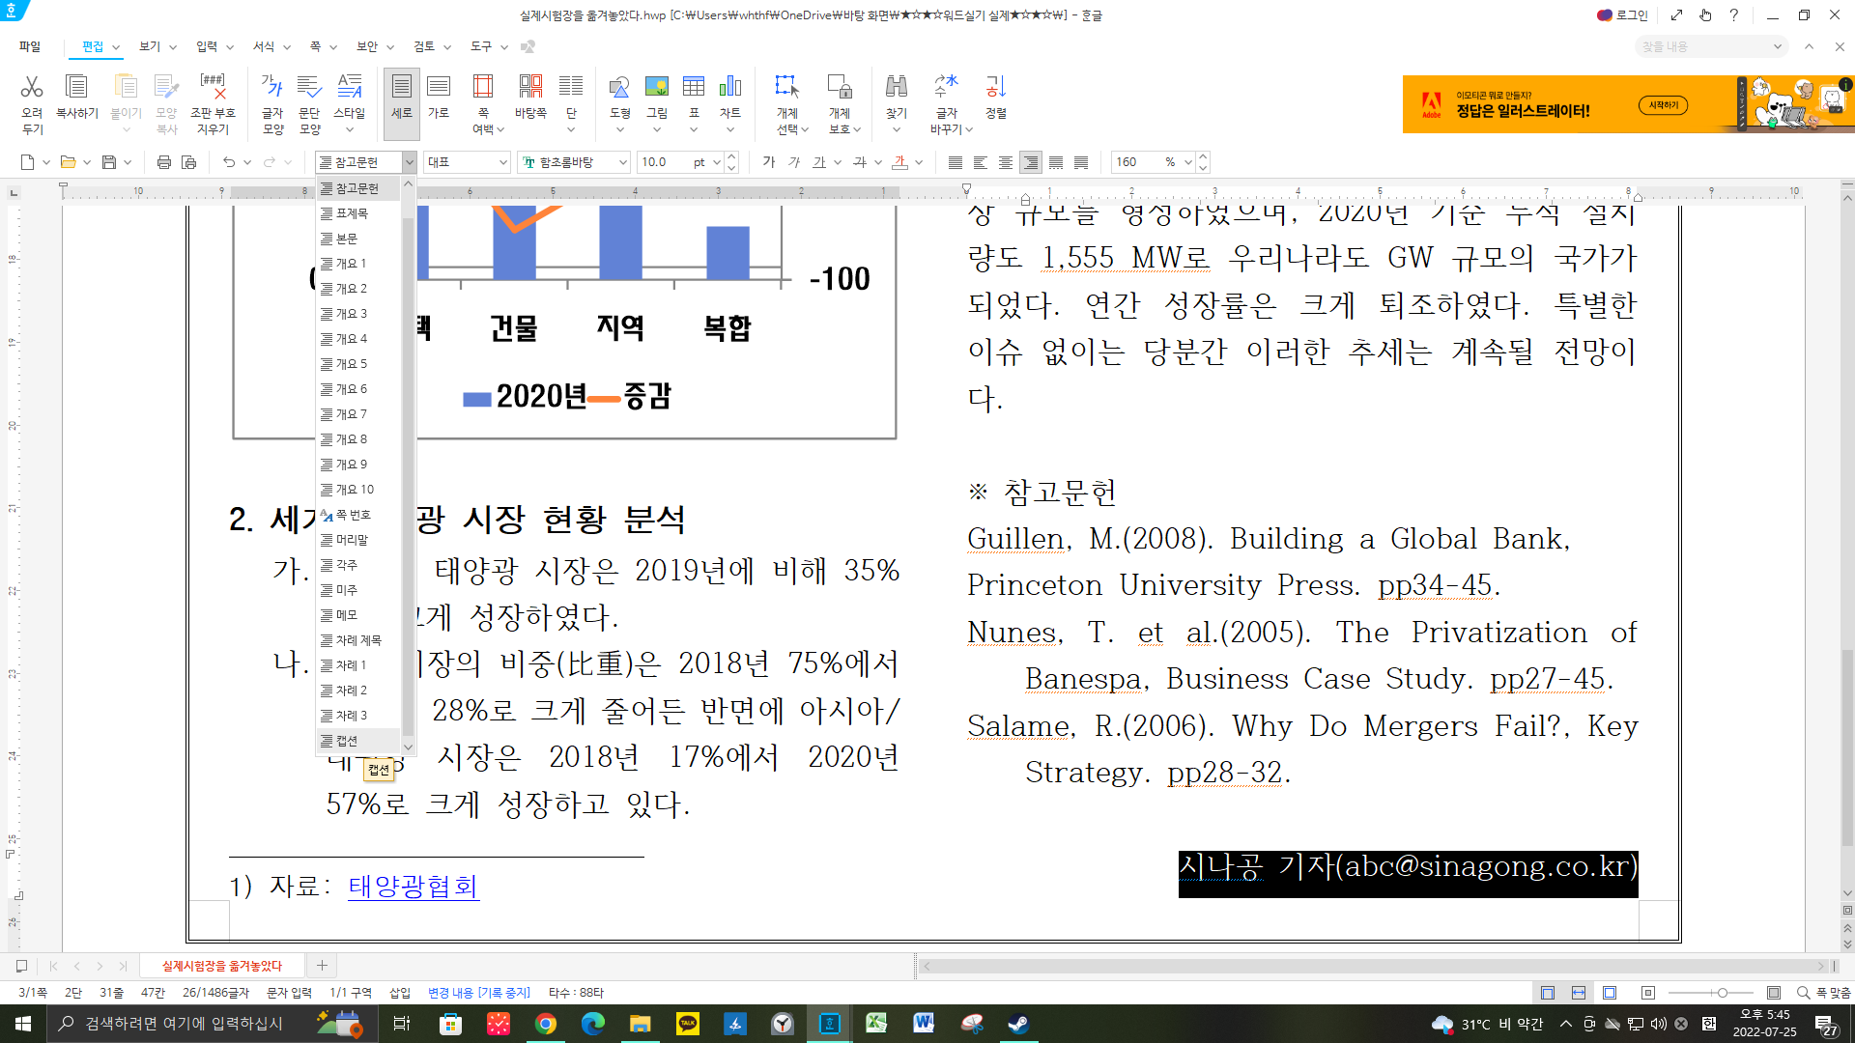Click the 조판 부호 지우기 icon
The height and width of the screenshot is (1043, 1855).
[213, 87]
